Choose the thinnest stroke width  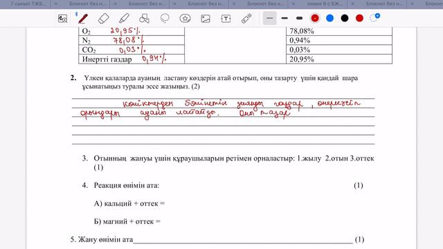269,19
